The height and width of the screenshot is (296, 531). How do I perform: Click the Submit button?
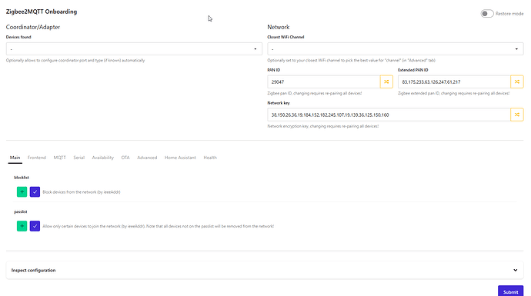coord(510,291)
